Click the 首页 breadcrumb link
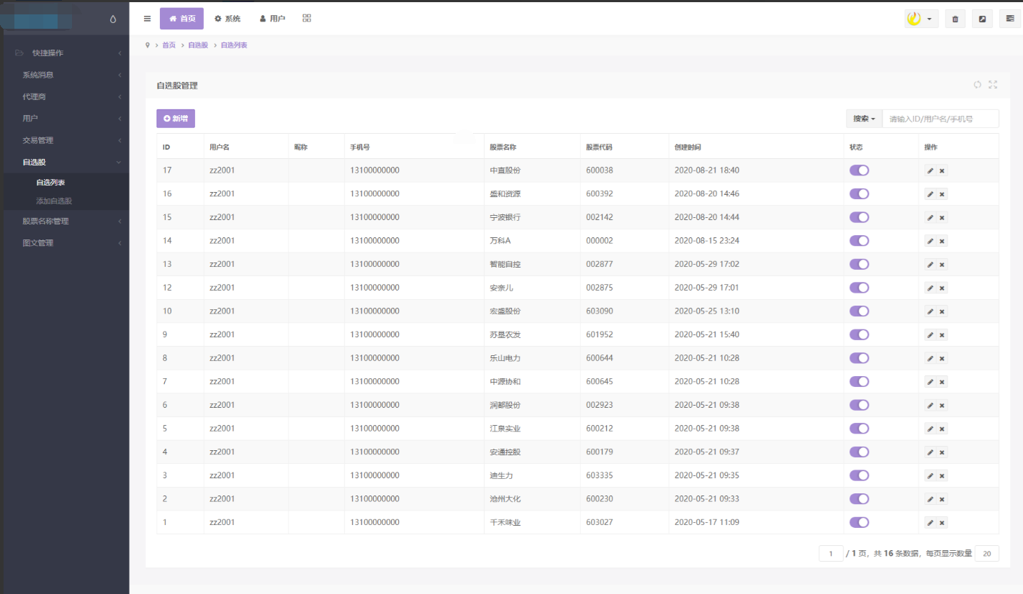Screen dimensions: 1023x594 168,45
